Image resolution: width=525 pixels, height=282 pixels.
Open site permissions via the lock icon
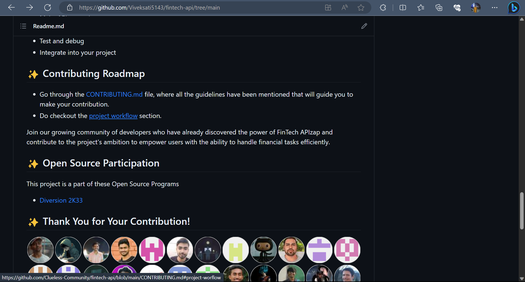(x=69, y=7)
